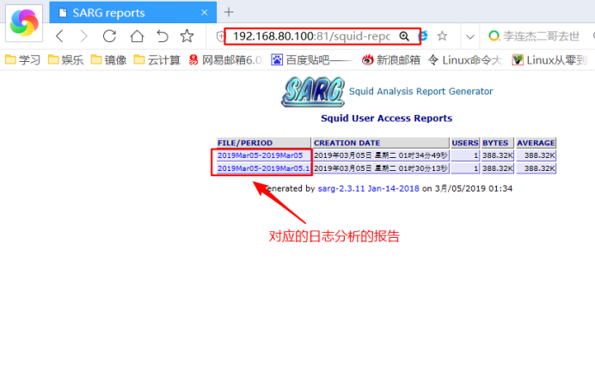Open report 2019Mar05-2019Mar05
The width and height of the screenshot is (595, 371).
point(260,155)
